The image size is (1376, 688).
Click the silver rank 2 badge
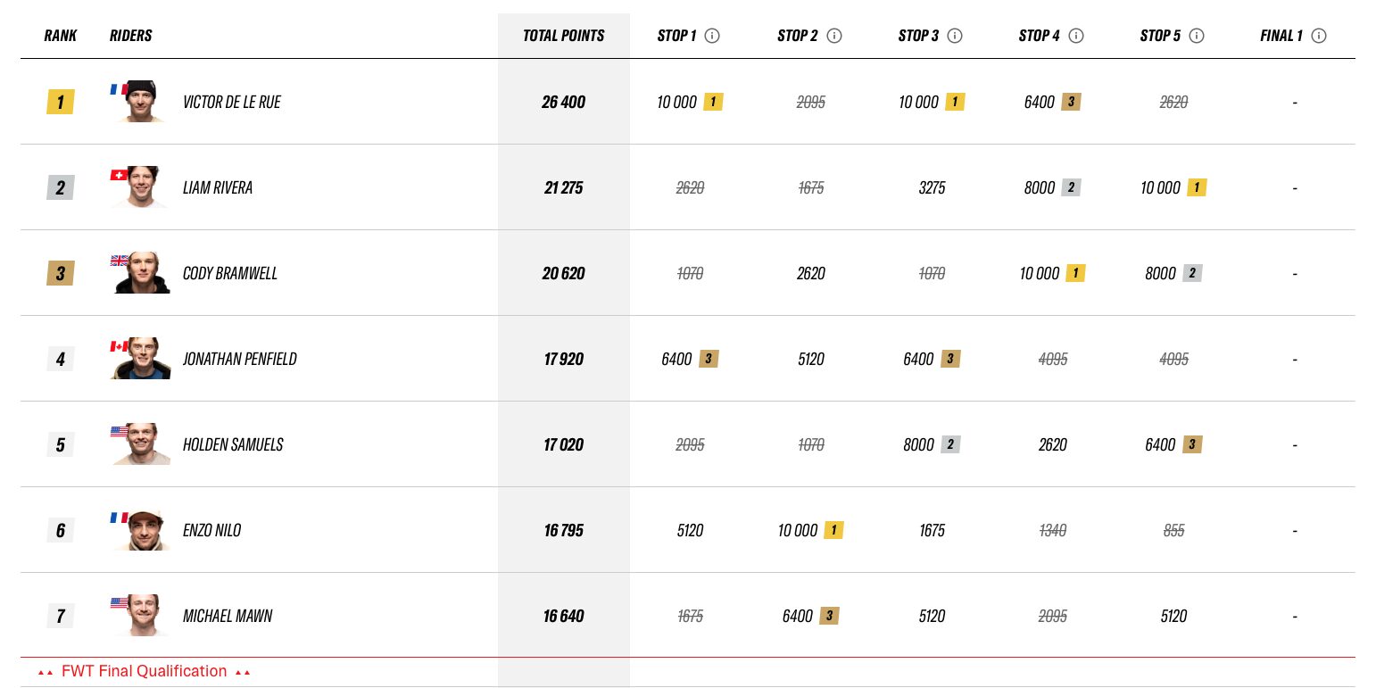pyautogui.click(x=61, y=188)
